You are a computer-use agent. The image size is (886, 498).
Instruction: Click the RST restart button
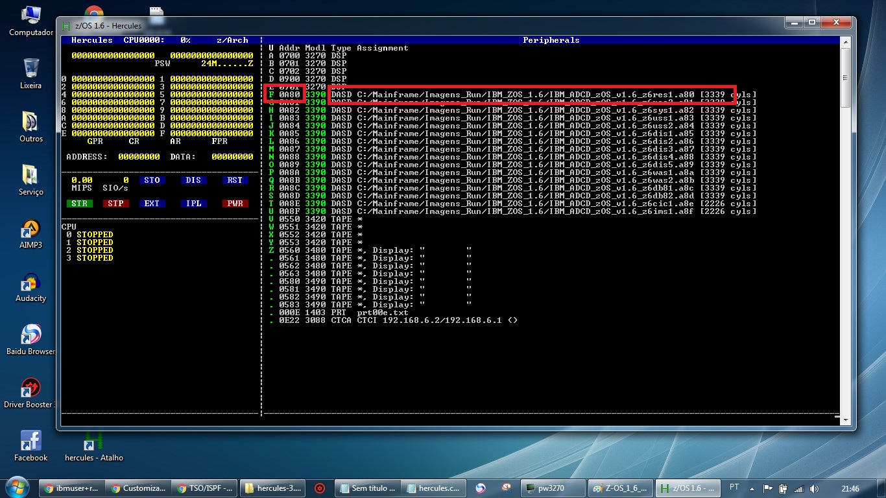[x=235, y=180]
